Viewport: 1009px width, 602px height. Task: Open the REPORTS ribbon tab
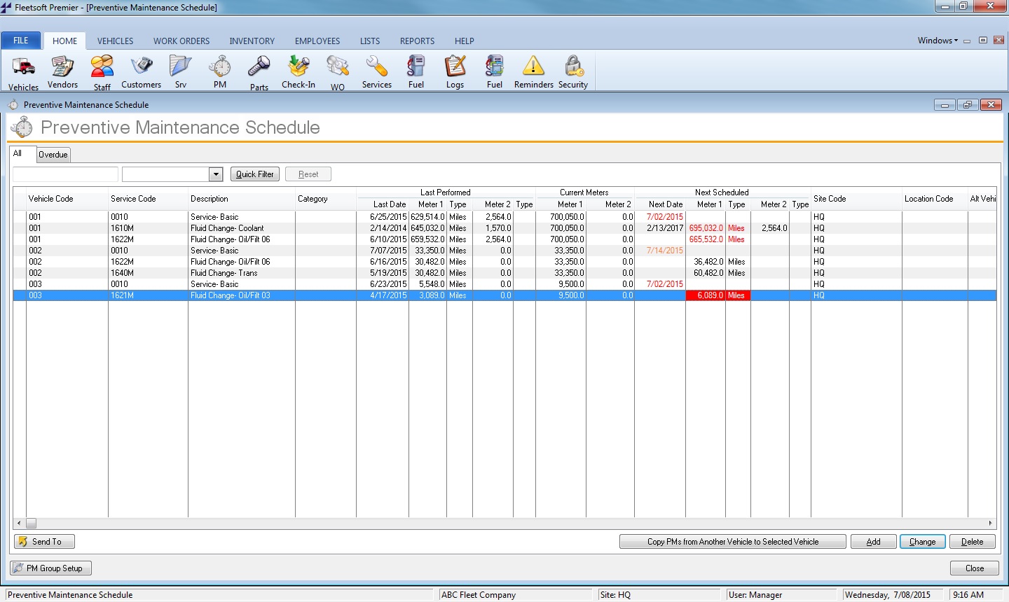418,41
